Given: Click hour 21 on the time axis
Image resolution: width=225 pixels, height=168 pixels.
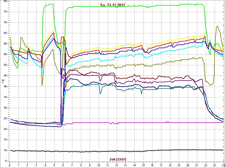Looking at the screenshot, I should [x=197, y=165].
